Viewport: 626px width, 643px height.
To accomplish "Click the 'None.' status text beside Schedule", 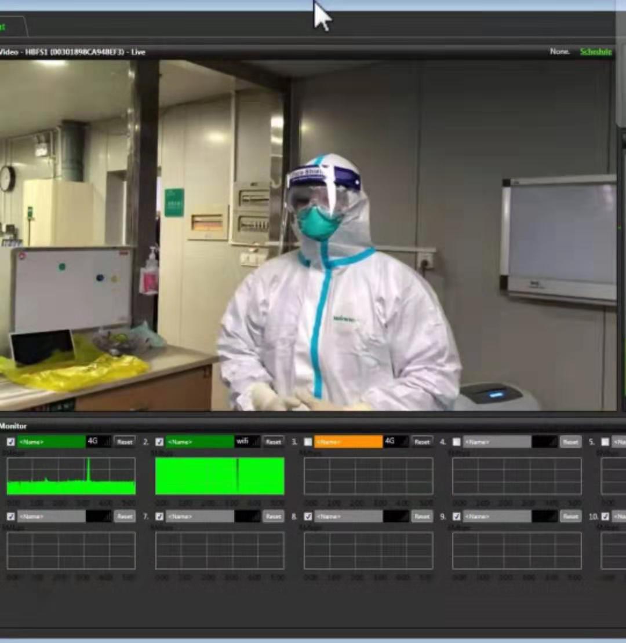I will pyautogui.click(x=560, y=52).
